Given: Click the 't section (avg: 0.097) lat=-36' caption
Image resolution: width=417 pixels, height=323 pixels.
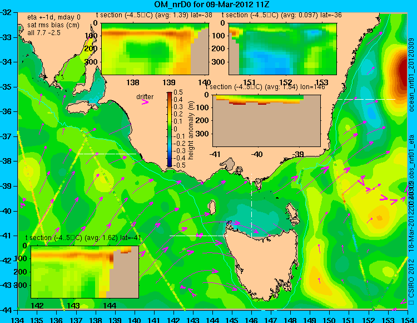Looking at the screenshot, I should pos(282,15).
